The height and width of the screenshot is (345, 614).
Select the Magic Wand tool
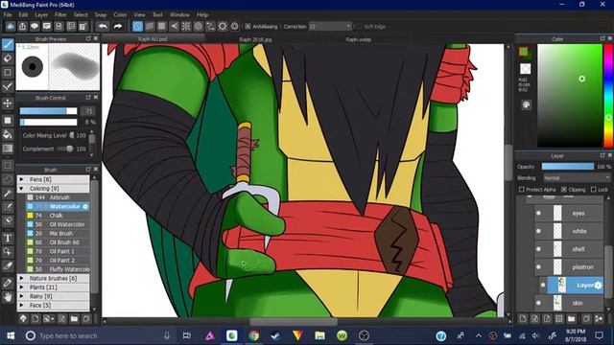coord(8,194)
